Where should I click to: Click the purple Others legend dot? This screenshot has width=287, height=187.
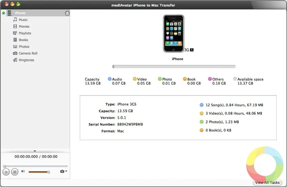(x=210, y=79)
